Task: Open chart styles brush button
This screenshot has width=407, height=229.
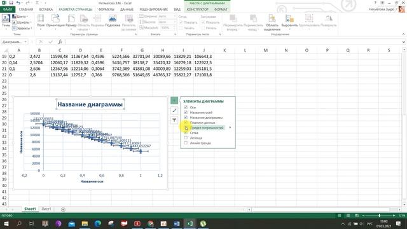Action: tap(174, 110)
